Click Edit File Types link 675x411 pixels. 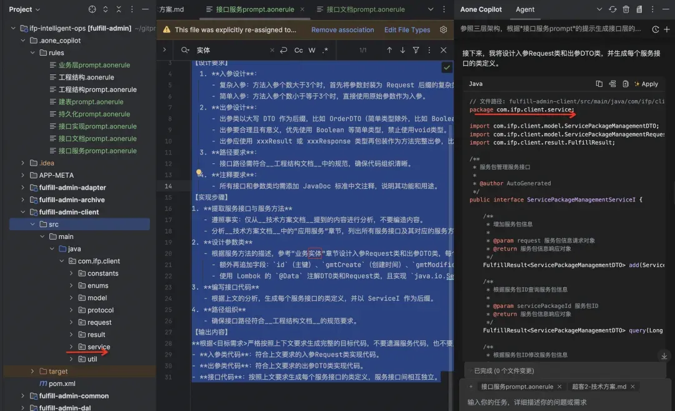coord(407,30)
